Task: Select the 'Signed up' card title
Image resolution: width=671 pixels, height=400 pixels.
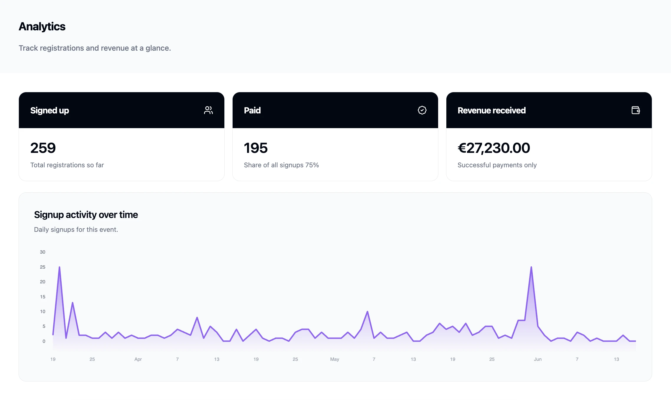Action: [x=50, y=110]
